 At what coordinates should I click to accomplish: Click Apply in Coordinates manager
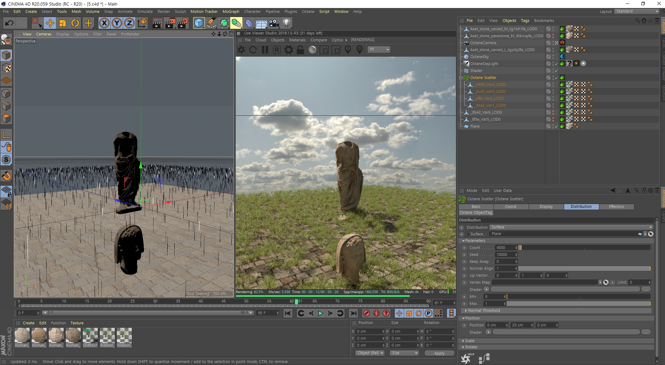tap(439, 353)
